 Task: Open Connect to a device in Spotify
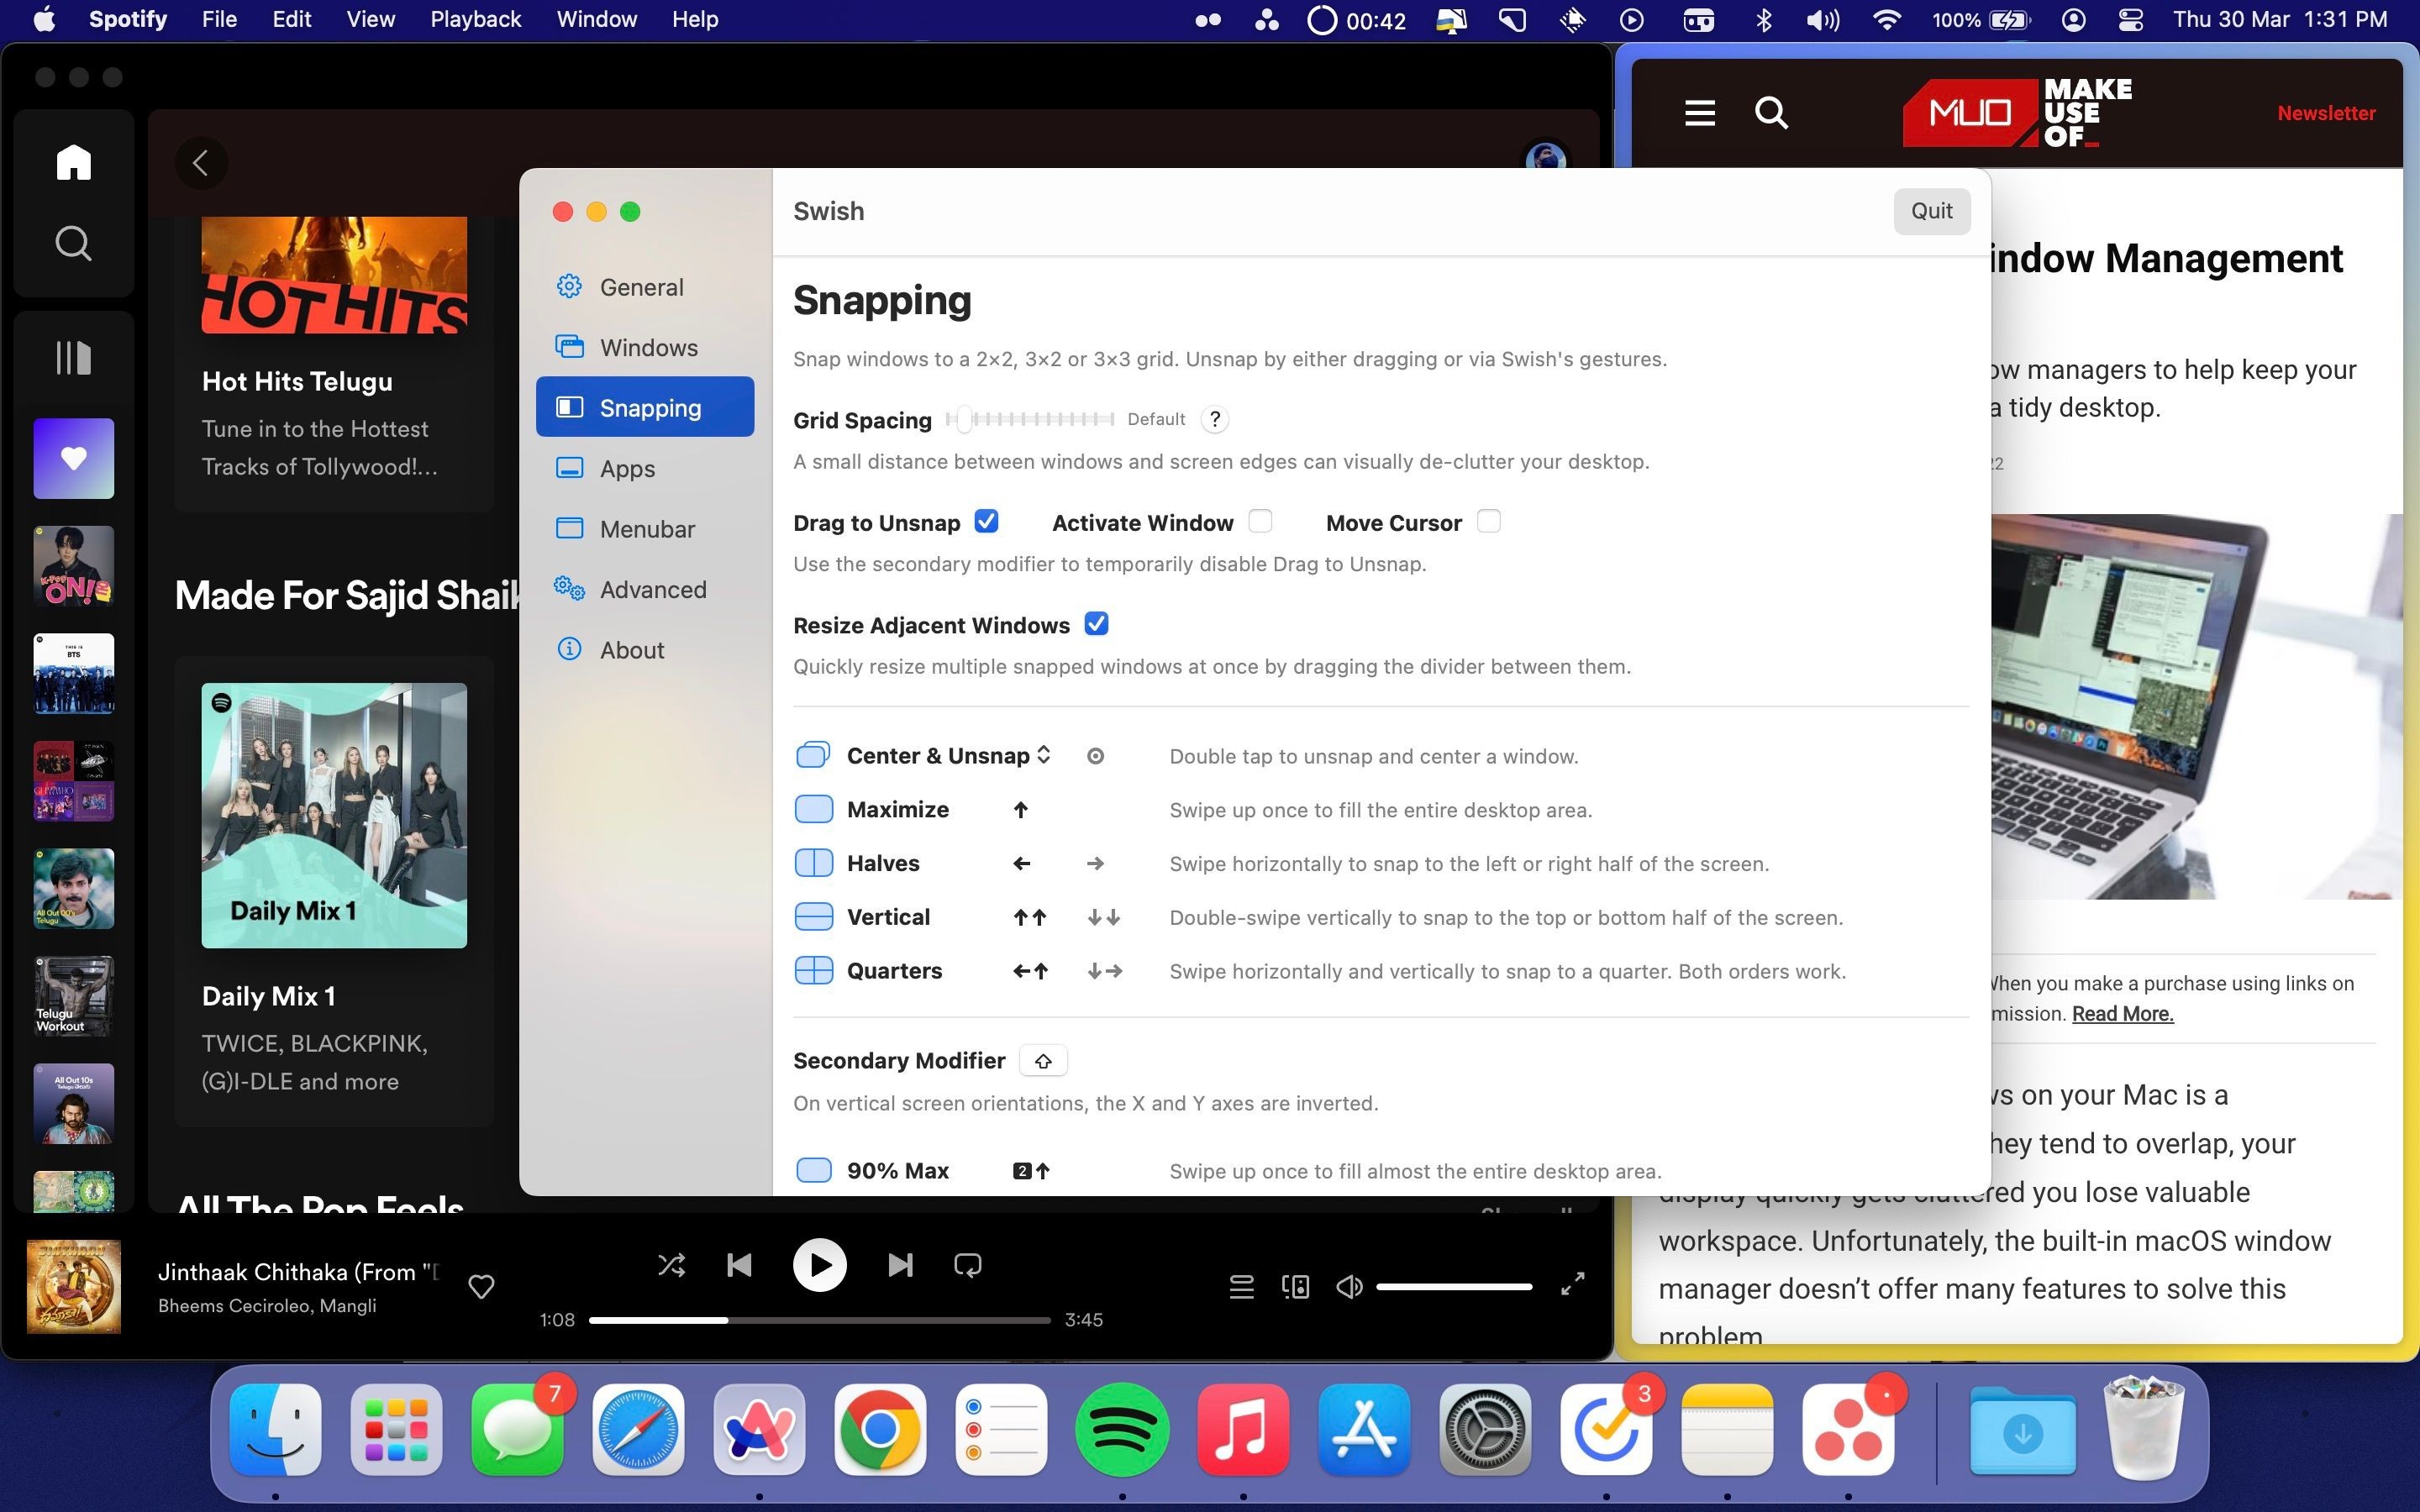pyautogui.click(x=1295, y=1286)
